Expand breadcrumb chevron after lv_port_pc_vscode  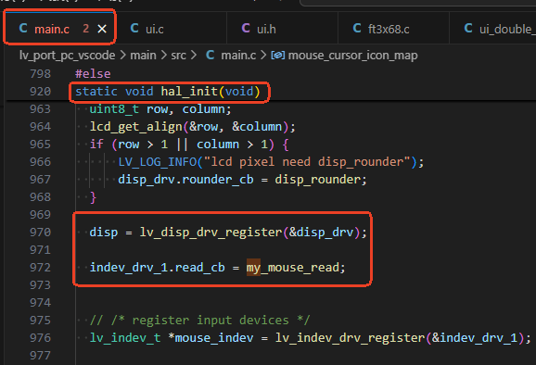point(122,56)
